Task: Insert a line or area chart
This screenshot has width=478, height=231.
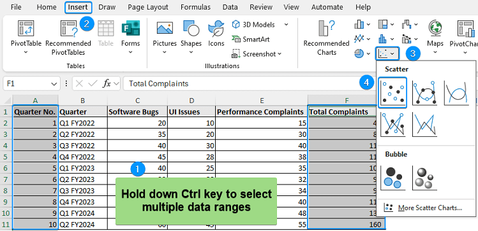Action: (359, 39)
